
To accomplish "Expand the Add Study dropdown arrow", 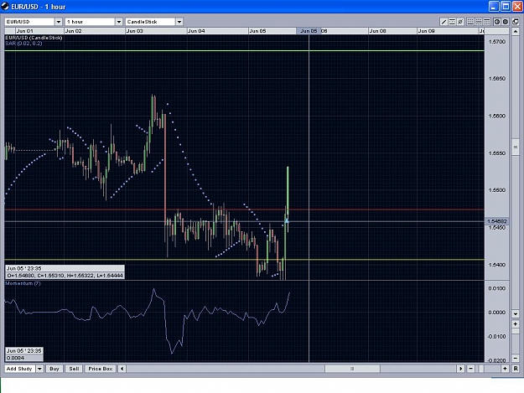I will [39, 369].
